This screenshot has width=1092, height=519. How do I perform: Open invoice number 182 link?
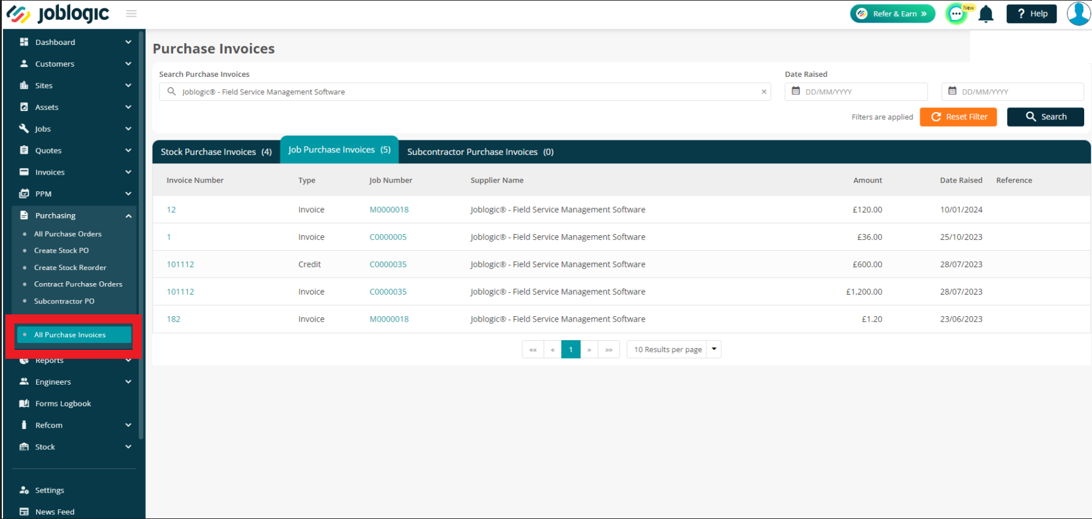(174, 319)
